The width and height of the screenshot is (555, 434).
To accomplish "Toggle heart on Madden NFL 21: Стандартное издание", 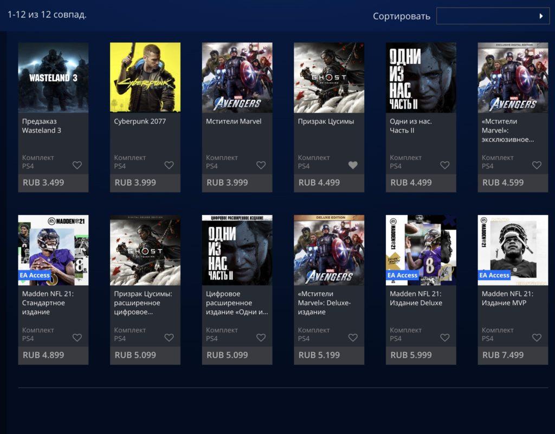I will point(77,338).
